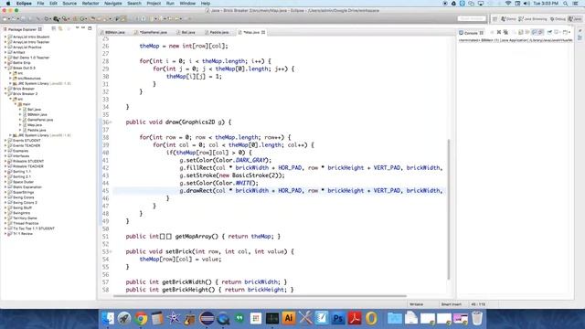The height and width of the screenshot is (329, 585).
Task: Toggle Link with Editor in Package Explorer
Action: point(60,28)
